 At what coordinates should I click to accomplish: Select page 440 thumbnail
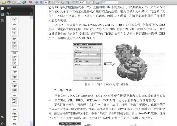coord(14,75)
